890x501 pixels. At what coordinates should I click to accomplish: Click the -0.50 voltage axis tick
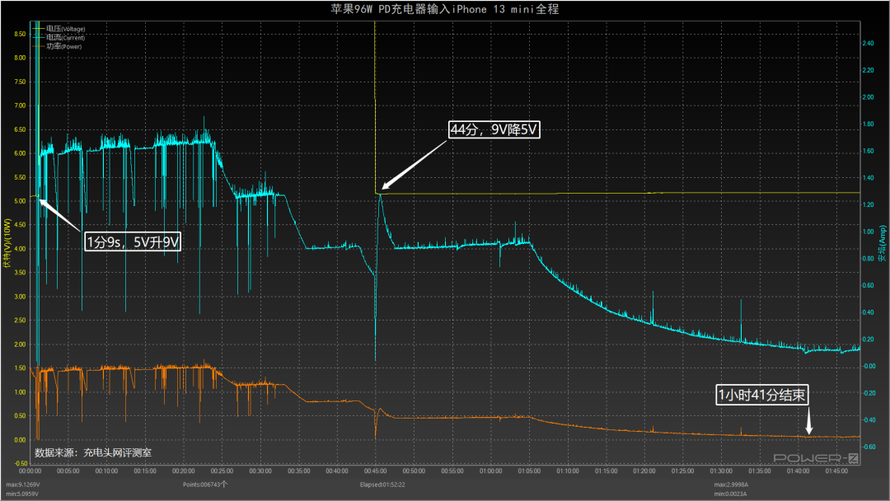(19, 464)
